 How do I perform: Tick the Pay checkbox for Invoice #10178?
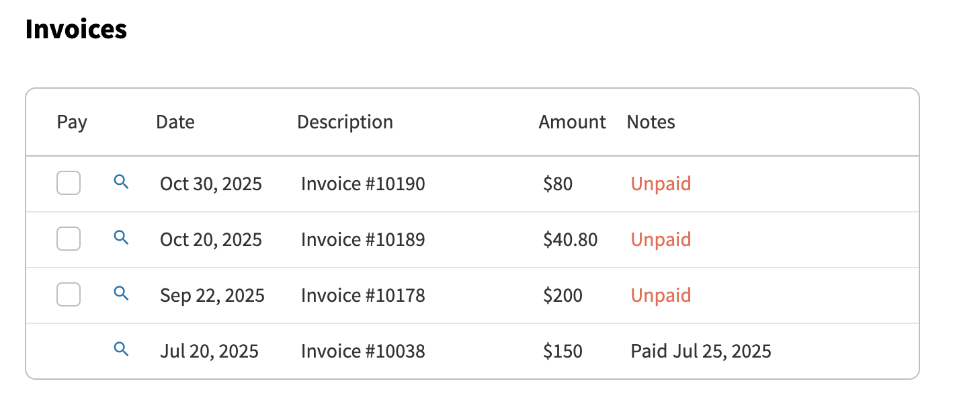click(x=69, y=294)
